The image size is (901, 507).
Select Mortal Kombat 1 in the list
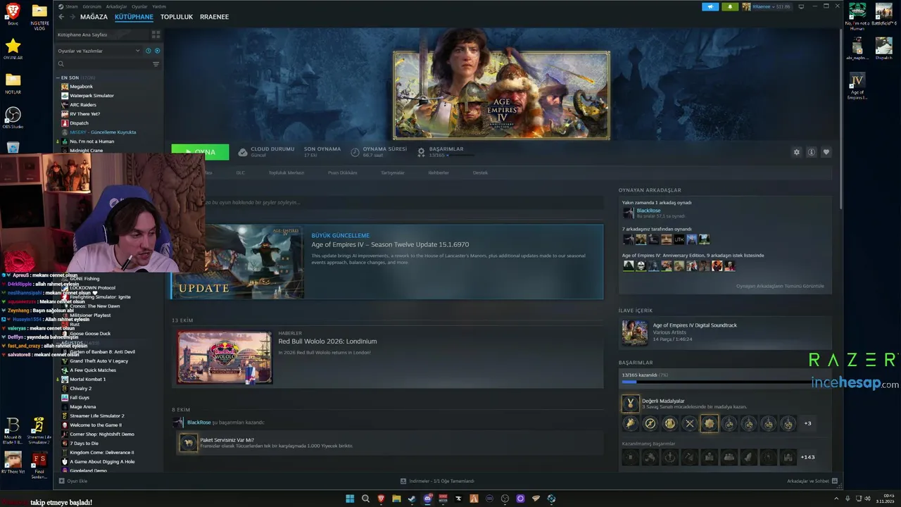click(x=87, y=380)
